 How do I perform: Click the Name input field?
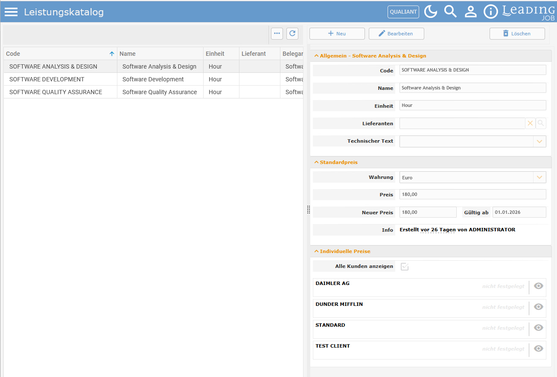coord(473,88)
